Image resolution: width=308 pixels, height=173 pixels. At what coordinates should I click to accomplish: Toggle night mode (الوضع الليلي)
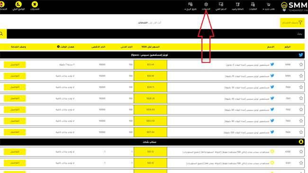pos(18,6)
